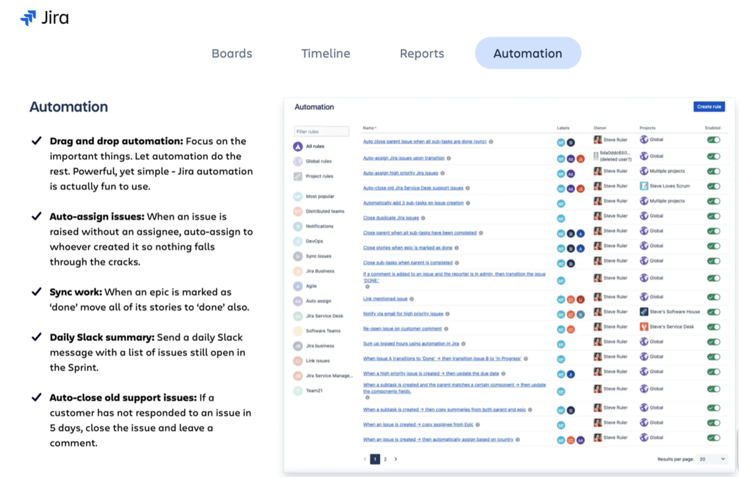This screenshot has width=739, height=478.
Task: Open the Jira Service Desk label icon
Action: tap(298, 316)
